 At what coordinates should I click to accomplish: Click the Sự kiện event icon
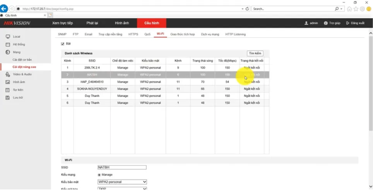point(8,90)
